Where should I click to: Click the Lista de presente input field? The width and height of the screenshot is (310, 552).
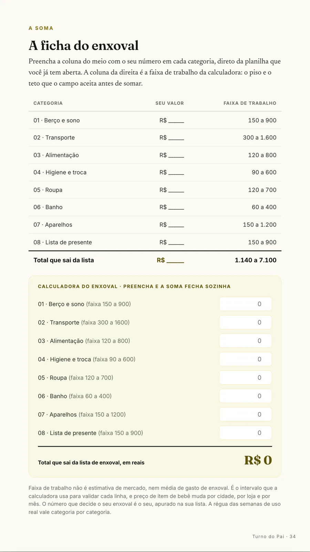coord(246,433)
